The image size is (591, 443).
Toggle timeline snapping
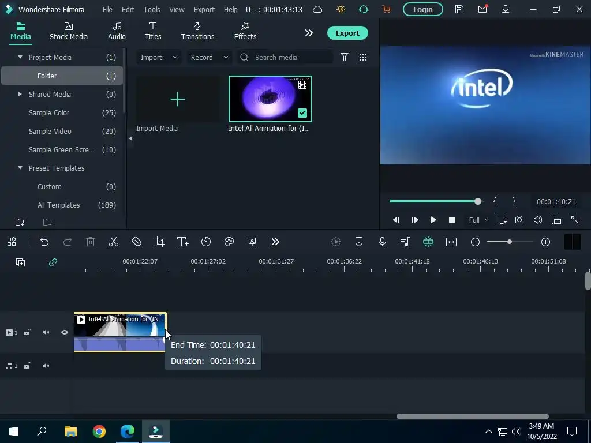click(x=428, y=242)
